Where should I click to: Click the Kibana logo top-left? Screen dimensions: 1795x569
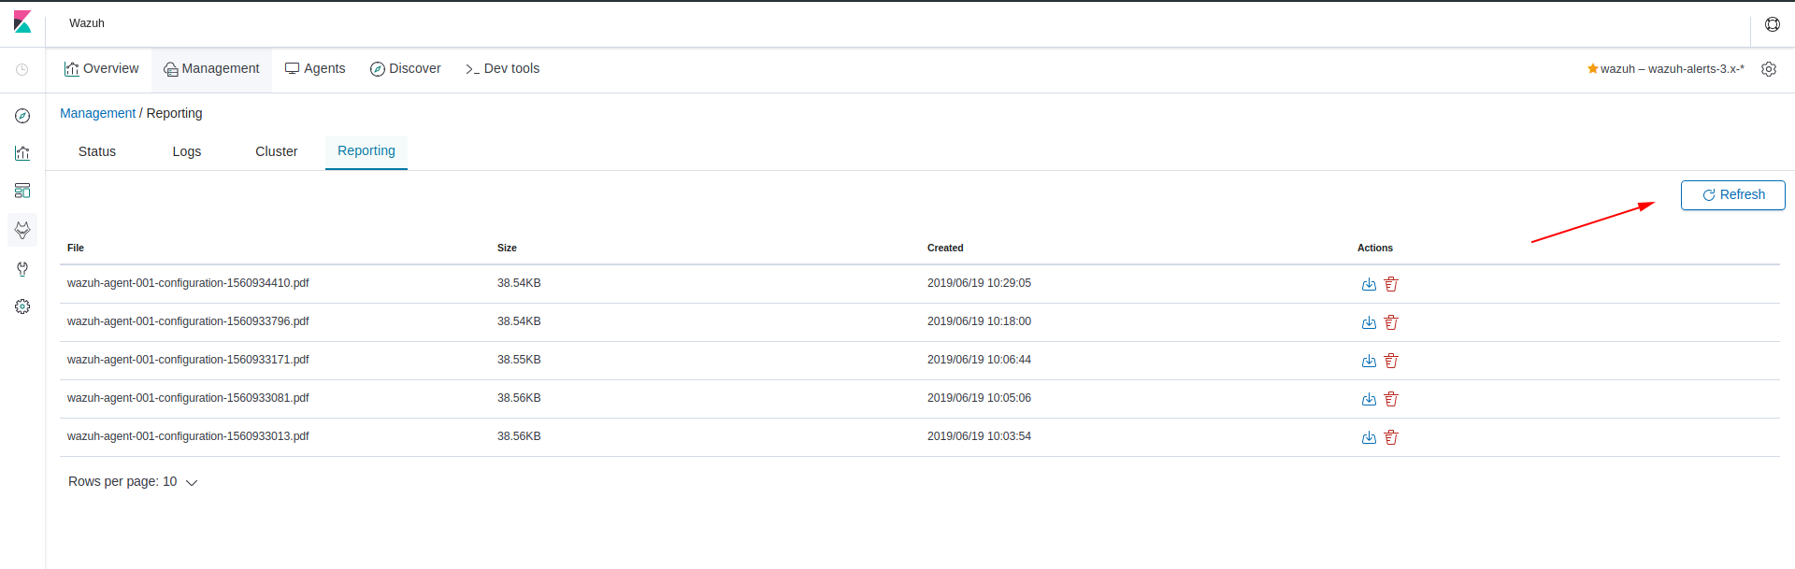pyautogui.click(x=22, y=21)
